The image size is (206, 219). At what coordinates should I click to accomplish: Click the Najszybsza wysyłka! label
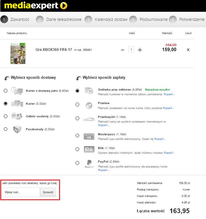pyautogui.click(x=157, y=90)
